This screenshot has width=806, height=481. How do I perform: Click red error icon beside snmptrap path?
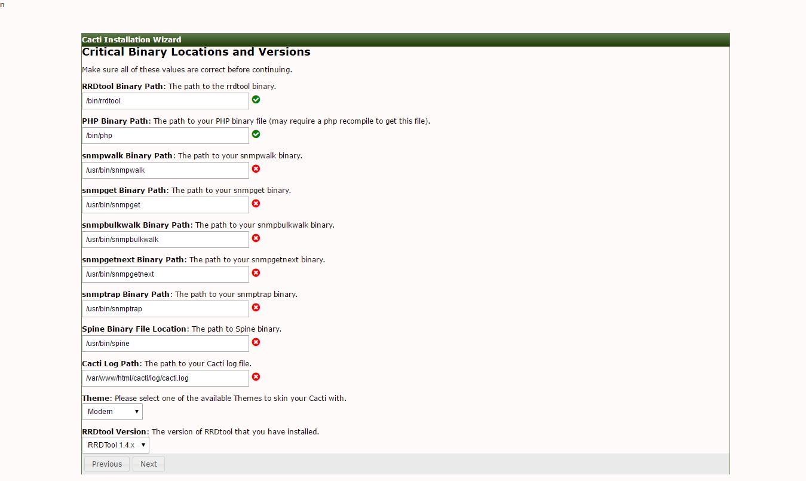(x=256, y=307)
